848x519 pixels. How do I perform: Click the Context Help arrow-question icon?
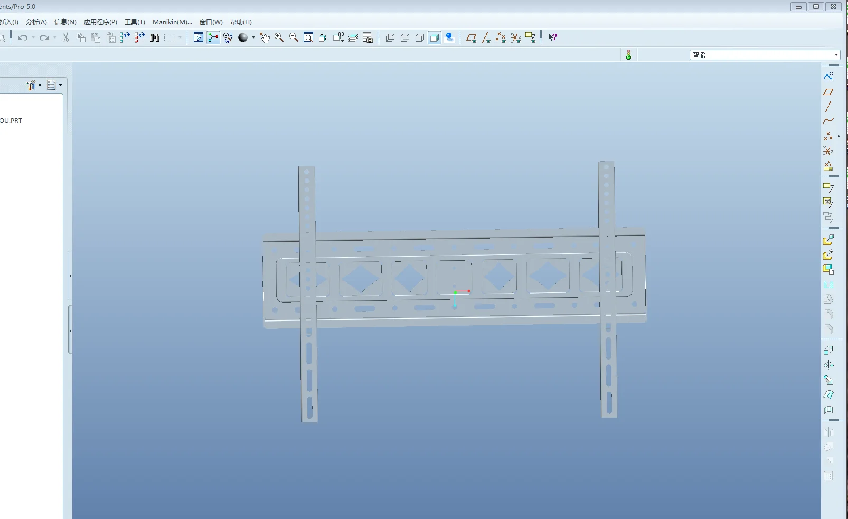tap(552, 37)
